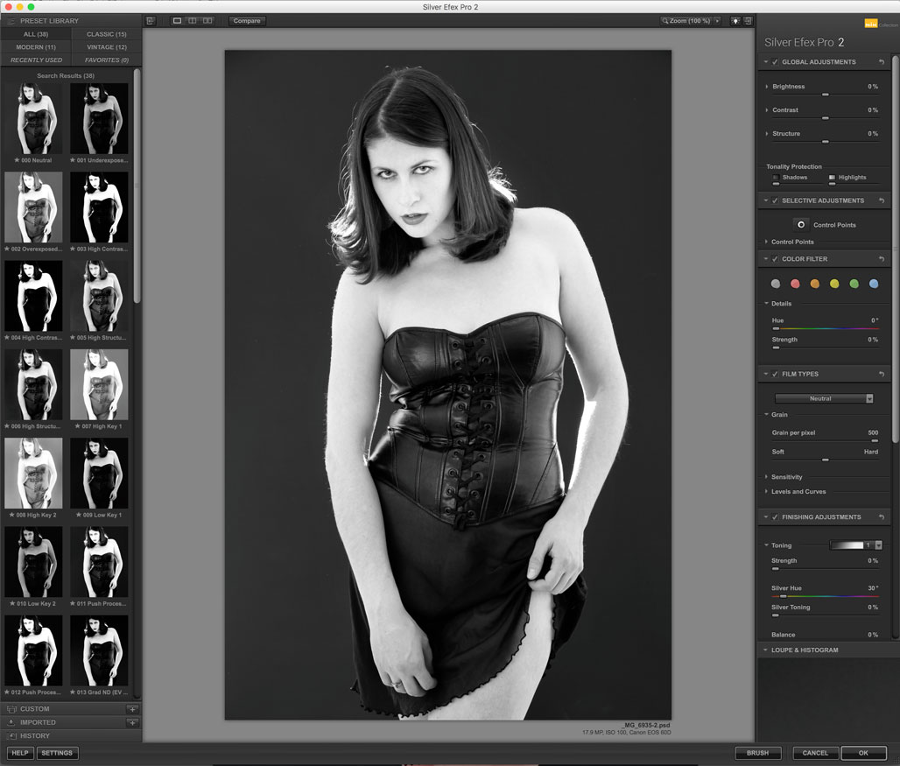
Task: Reset Global Adjustments with its undo arrow
Action: (882, 62)
